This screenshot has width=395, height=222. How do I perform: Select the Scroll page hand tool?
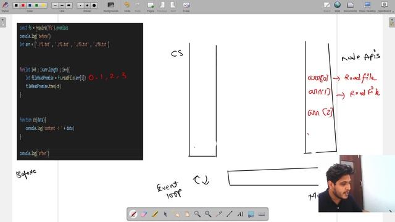coord(186,214)
